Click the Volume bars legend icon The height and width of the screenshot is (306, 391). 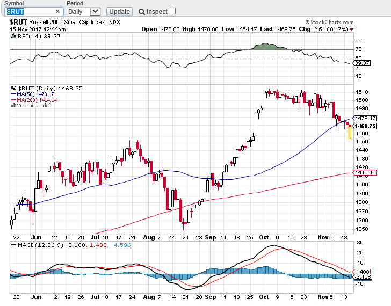(13, 106)
